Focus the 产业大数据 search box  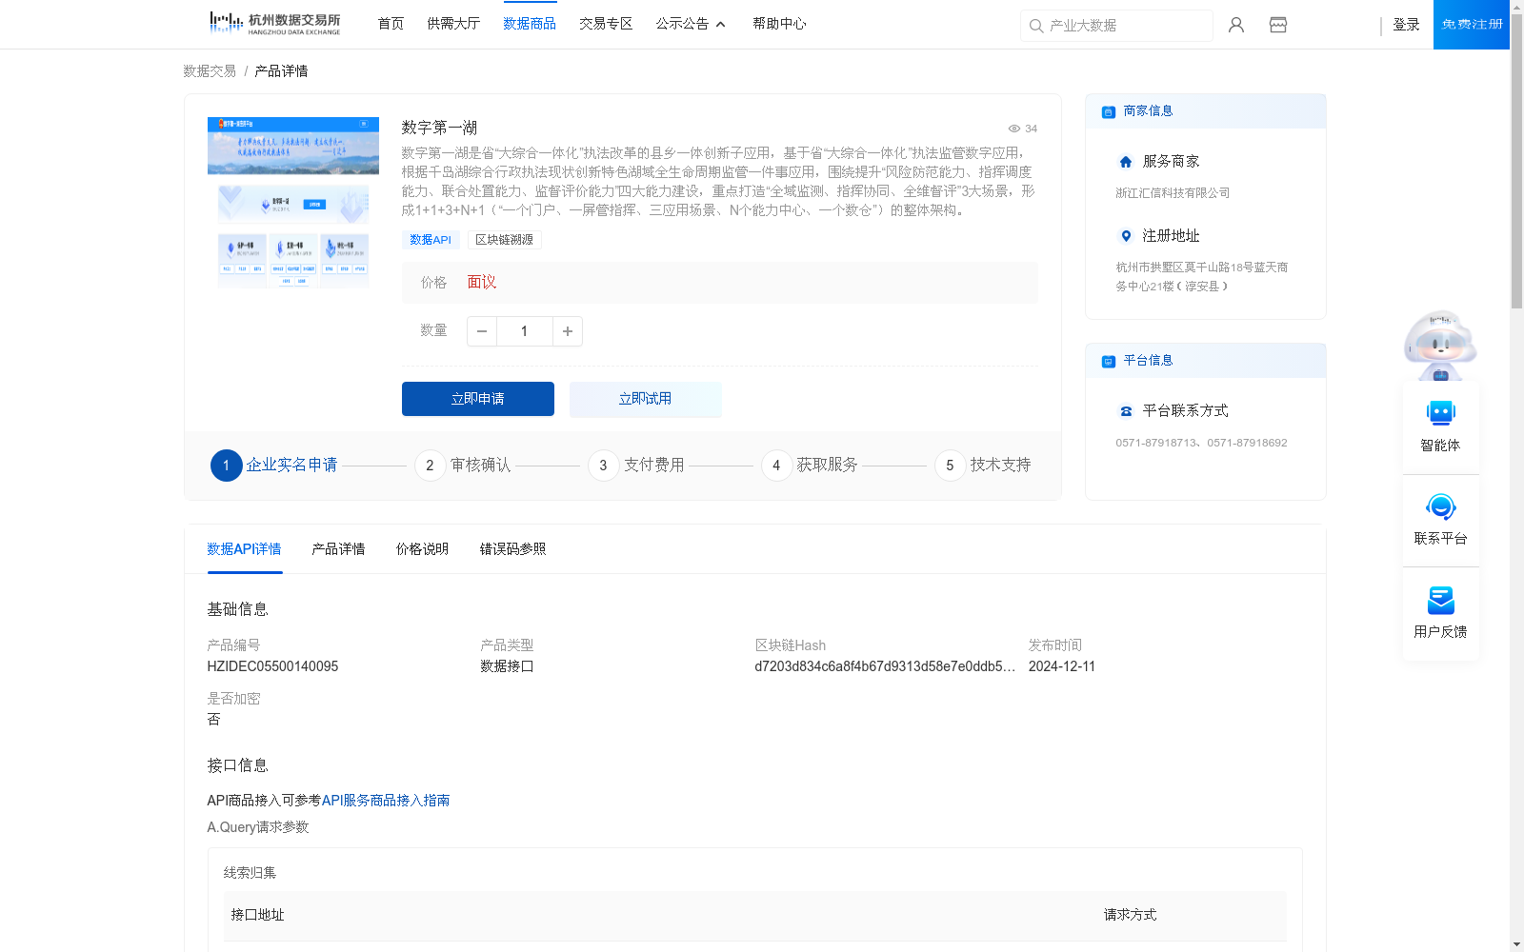pyautogui.click(x=1116, y=26)
